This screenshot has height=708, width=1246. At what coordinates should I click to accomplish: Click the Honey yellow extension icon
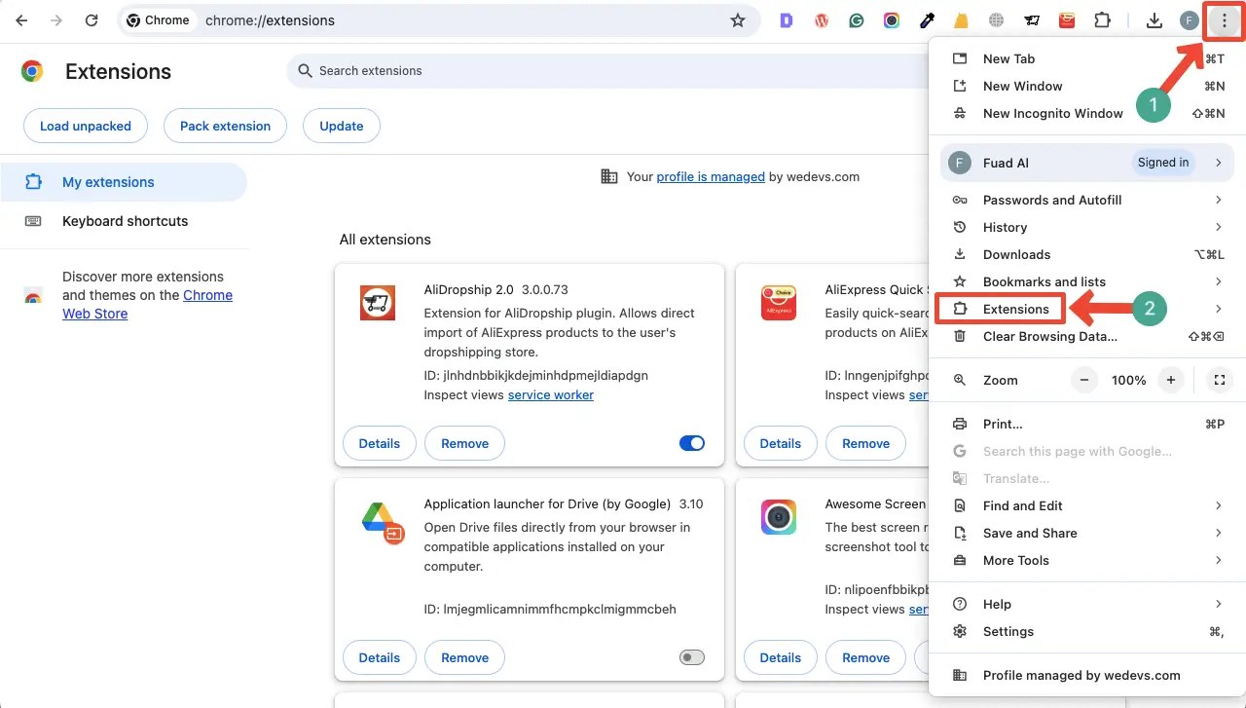pyautogui.click(x=961, y=19)
